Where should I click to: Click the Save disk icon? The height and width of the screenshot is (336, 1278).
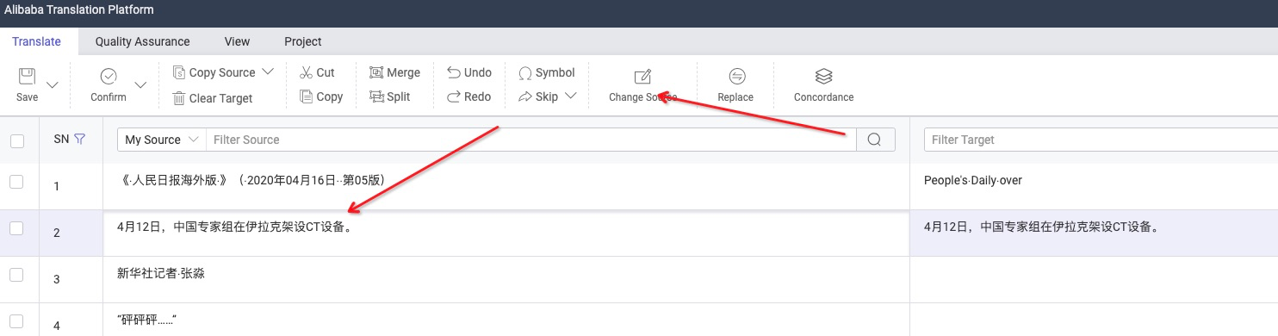point(27,76)
